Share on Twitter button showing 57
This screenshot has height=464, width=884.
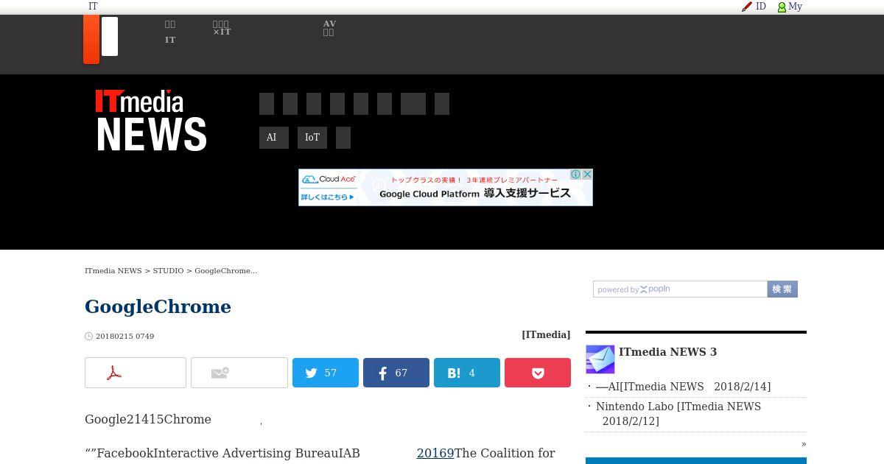[326, 373]
